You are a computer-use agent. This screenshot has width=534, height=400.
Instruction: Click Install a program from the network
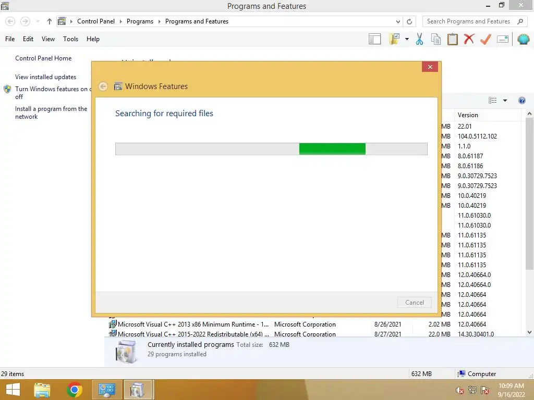click(51, 113)
